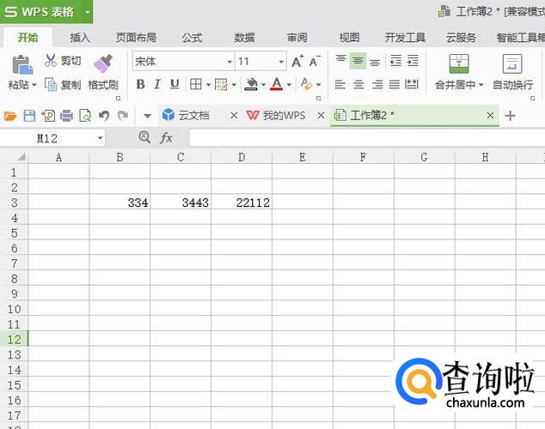Open the font size 11 dropdown
Viewport: 545px width, 429px height.
coord(281,62)
